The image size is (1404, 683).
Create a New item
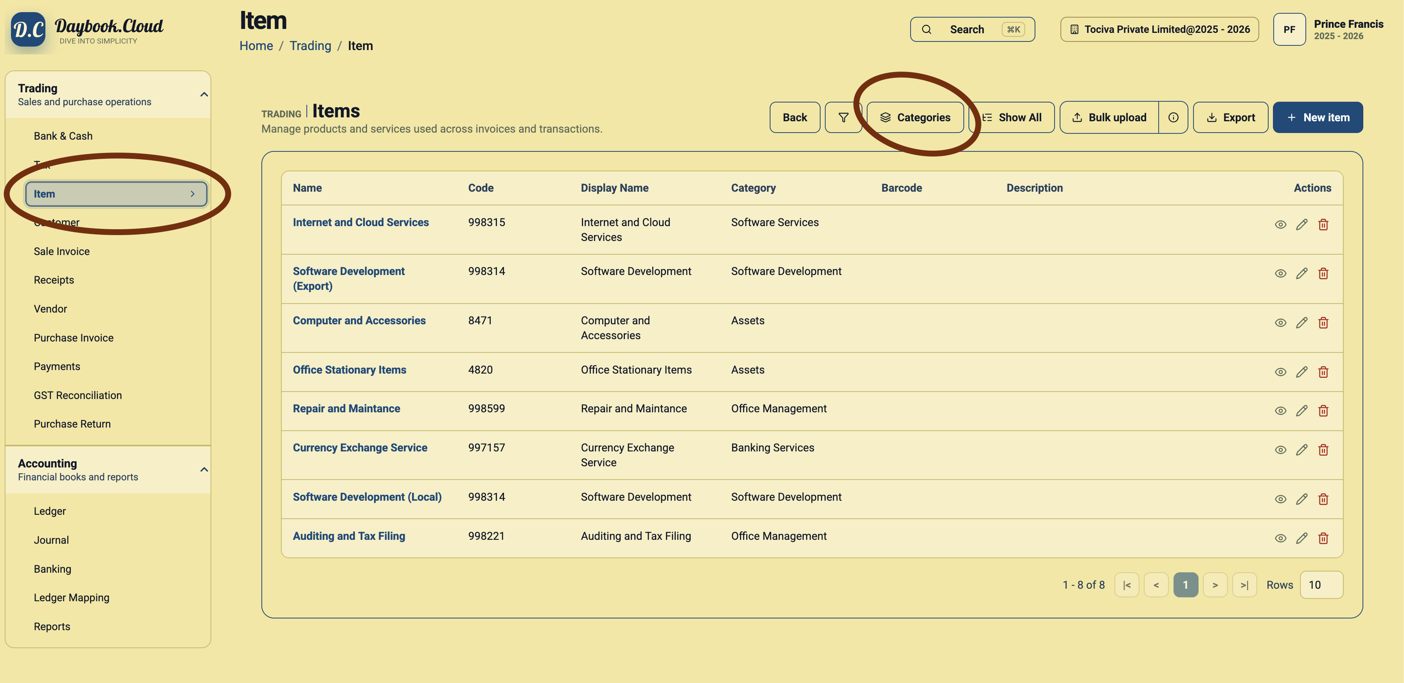pyautogui.click(x=1318, y=117)
